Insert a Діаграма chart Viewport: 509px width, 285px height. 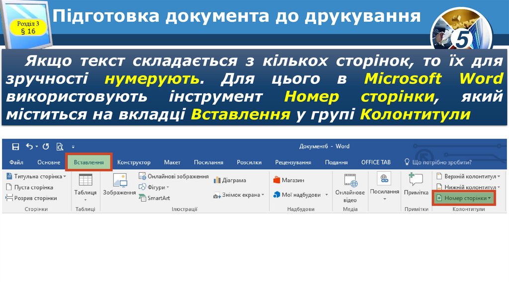230,180
